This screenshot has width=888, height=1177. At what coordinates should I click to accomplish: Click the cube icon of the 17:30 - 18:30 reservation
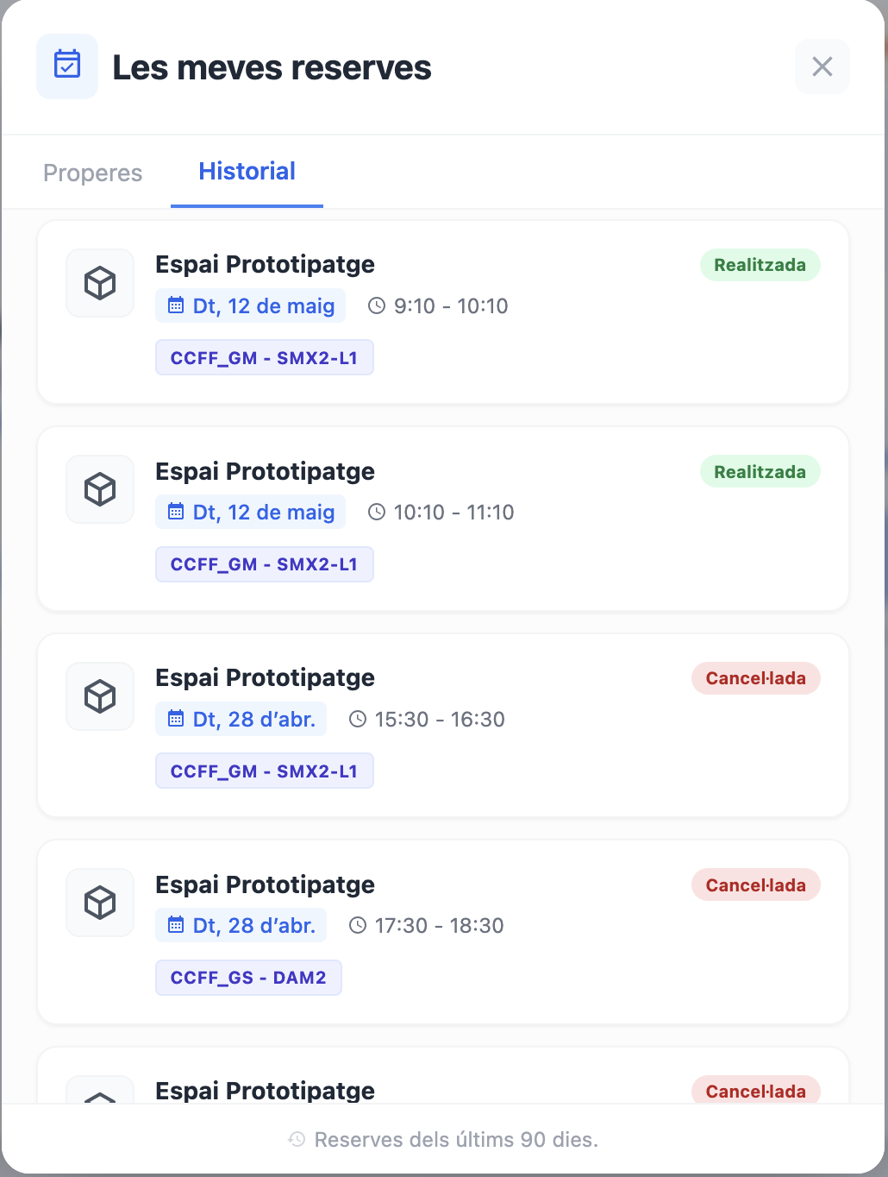click(100, 903)
